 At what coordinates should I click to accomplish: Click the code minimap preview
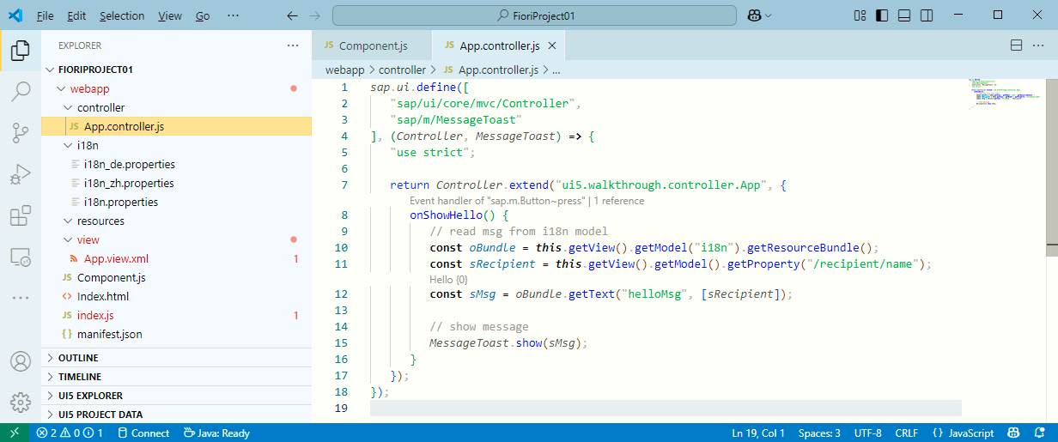[x=1003, y=93]
